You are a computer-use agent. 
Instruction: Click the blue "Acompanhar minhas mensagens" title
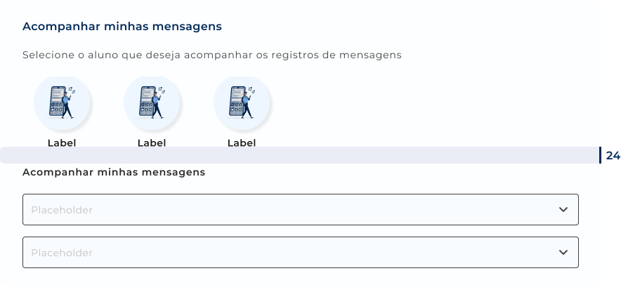tap(122, 27)
